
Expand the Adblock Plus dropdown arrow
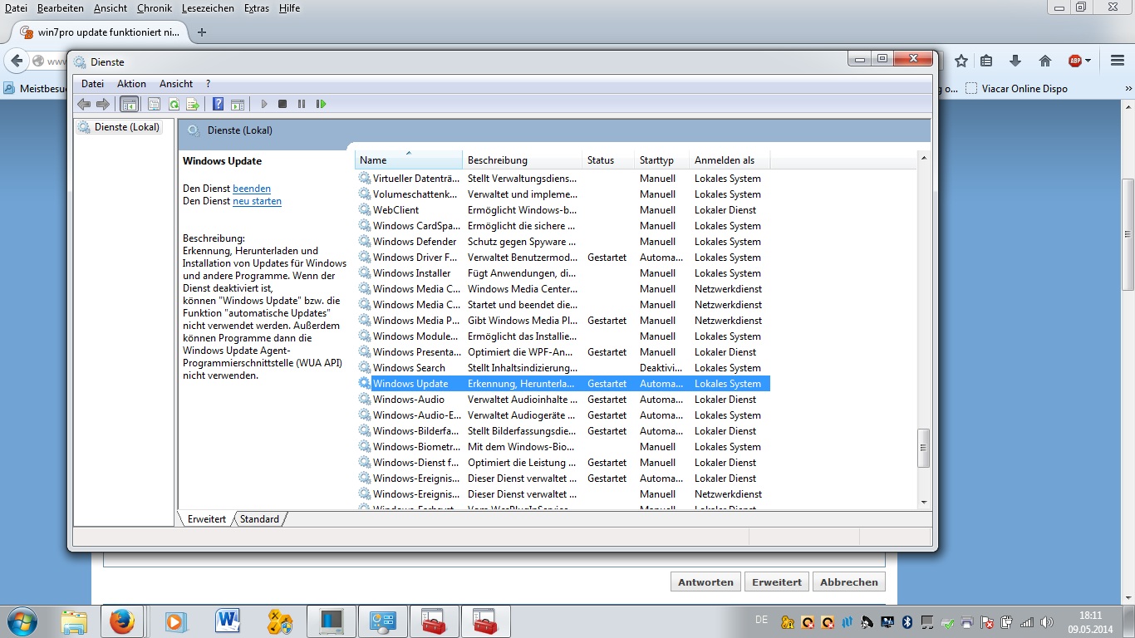click(1088, 61)
